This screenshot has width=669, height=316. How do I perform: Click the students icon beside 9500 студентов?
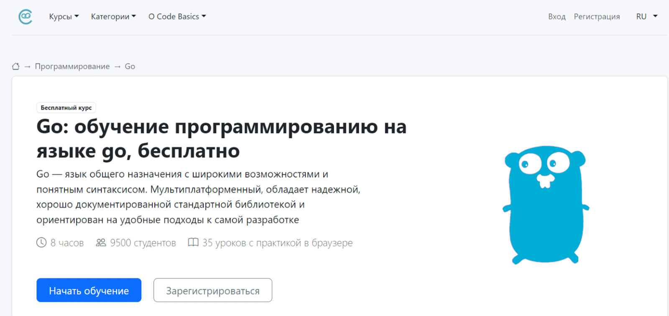101,242
